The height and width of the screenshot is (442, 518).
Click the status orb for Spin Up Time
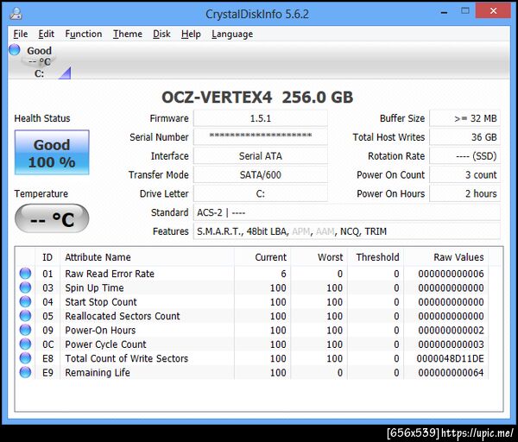[x=25, y=287]
